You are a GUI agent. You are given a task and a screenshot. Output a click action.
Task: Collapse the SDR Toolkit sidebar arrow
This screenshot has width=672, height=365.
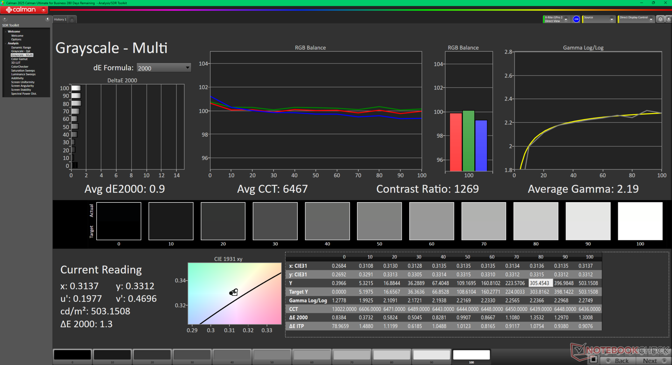pos(47,19)
